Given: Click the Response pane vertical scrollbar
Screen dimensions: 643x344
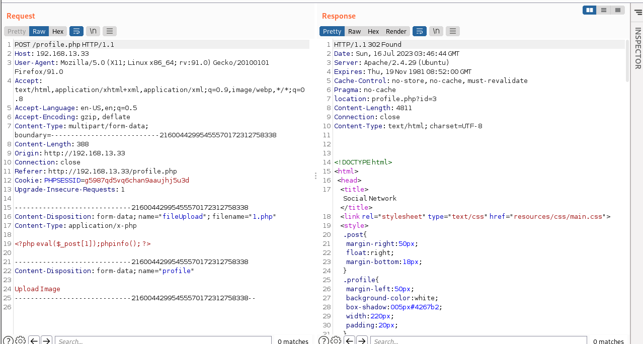Looking at the screenshot, I should 627,60.
